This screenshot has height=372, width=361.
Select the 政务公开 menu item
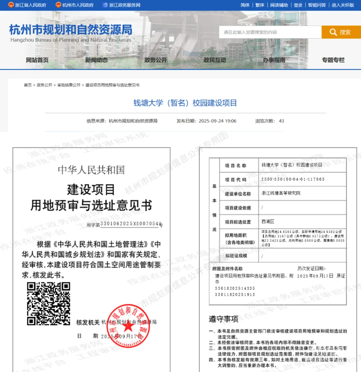pos(156,60)
